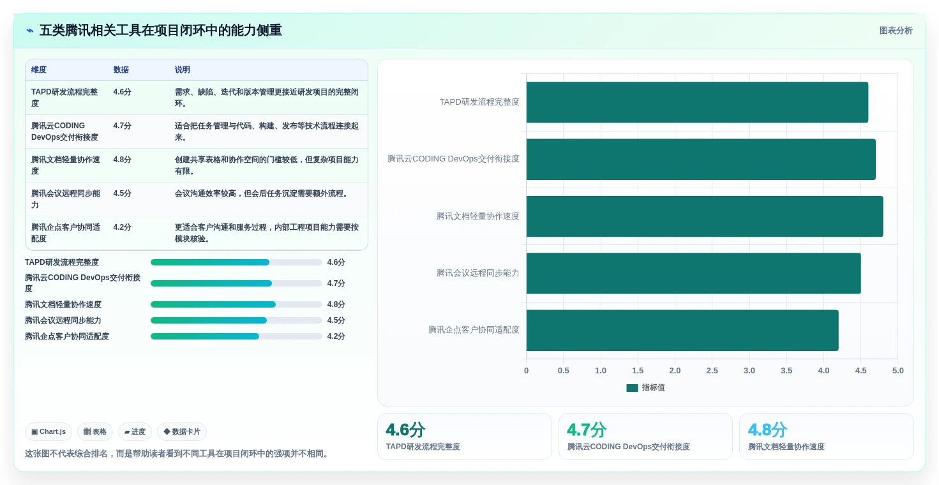
Task: Click the 腾讯会议远程同步能力 table cell
Action: click(66, 199)
